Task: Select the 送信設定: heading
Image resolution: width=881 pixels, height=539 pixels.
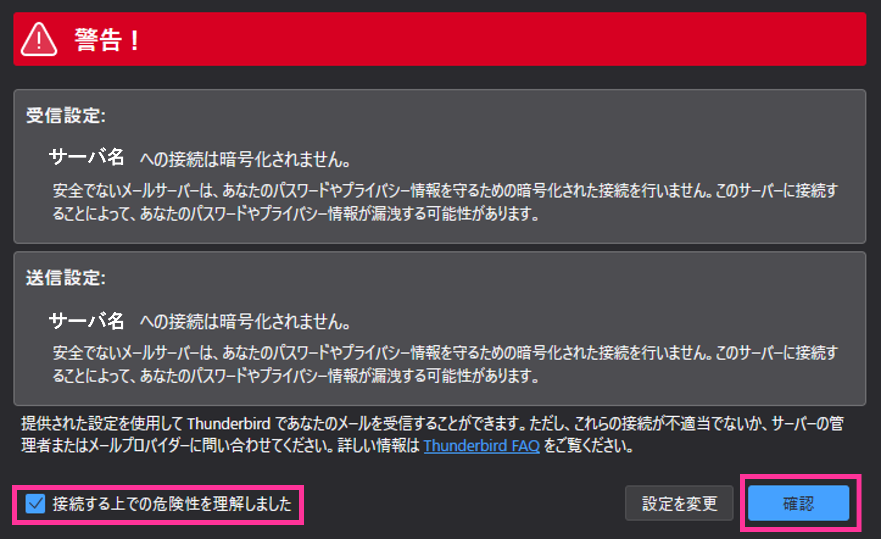Action: 66,278
